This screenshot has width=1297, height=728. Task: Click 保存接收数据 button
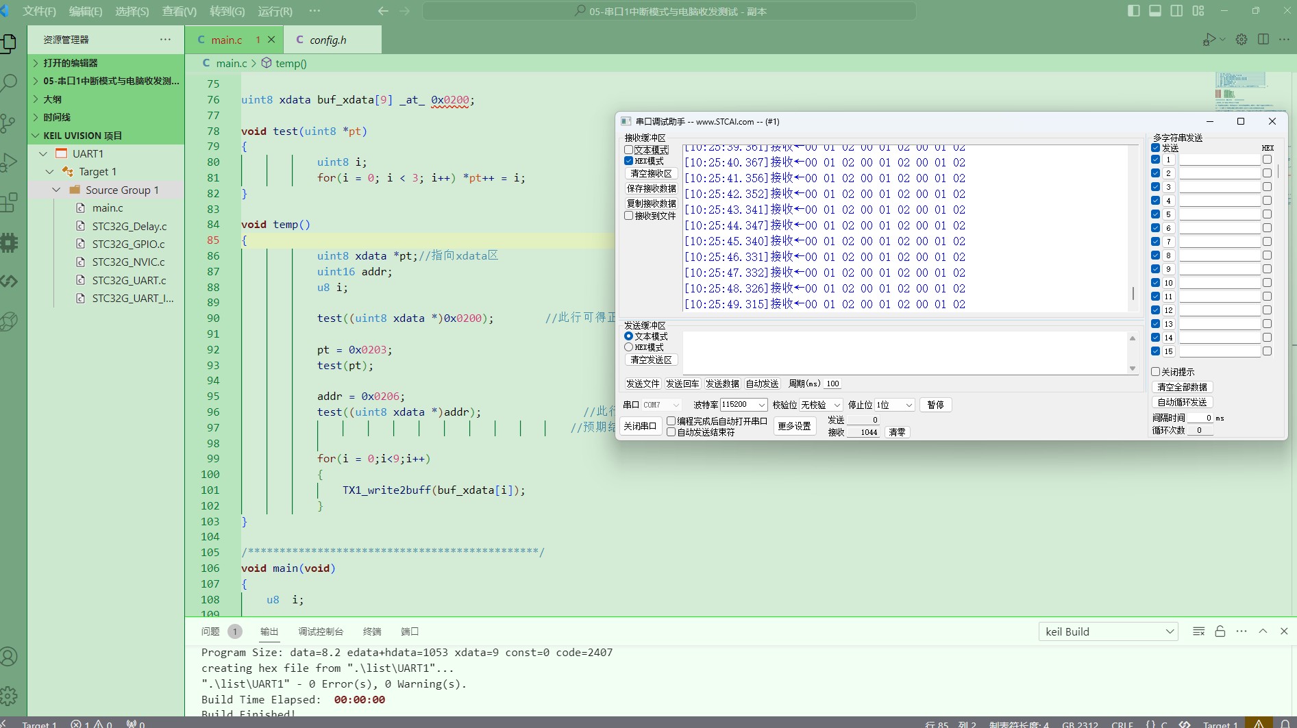click(x=651, y=188)
